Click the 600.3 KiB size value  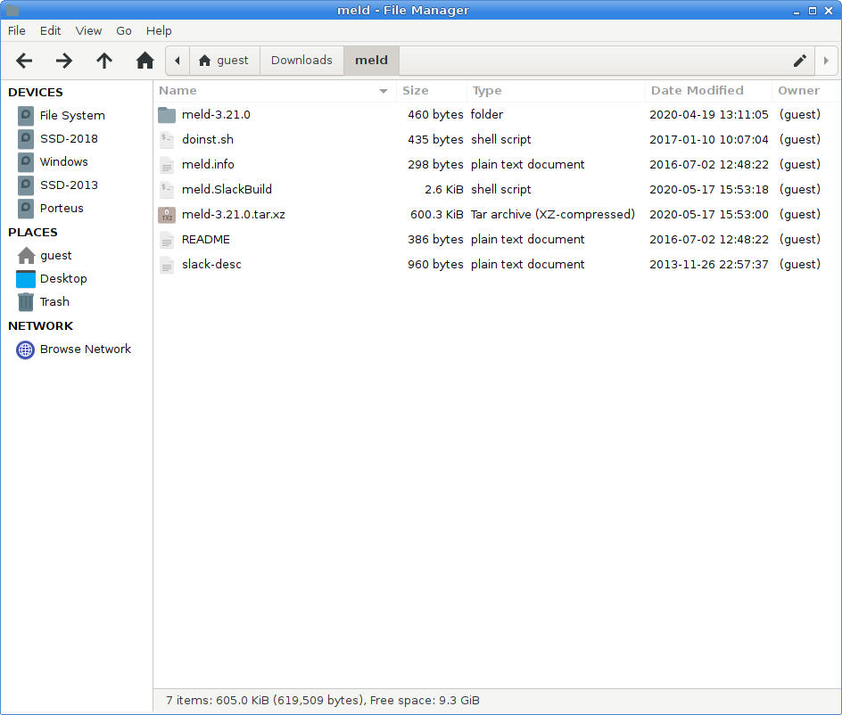click(x=436, y=215)
